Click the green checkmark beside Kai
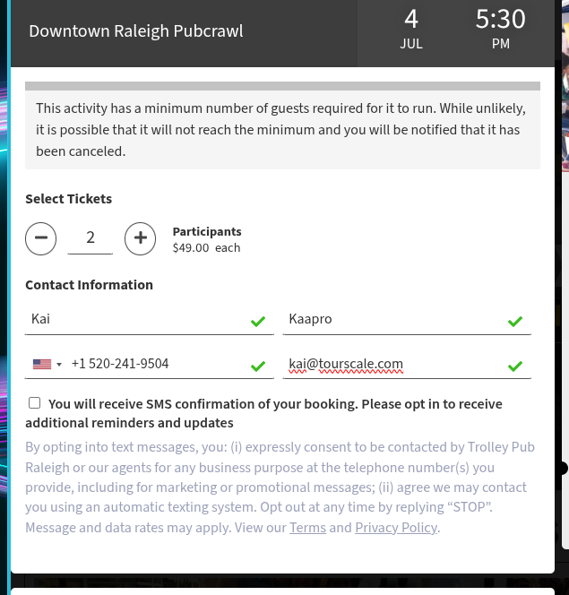 pos(258,322)
